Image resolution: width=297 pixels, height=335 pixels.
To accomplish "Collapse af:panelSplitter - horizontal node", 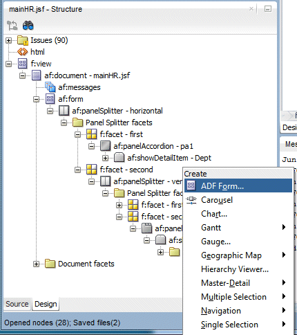I will 50,111.
